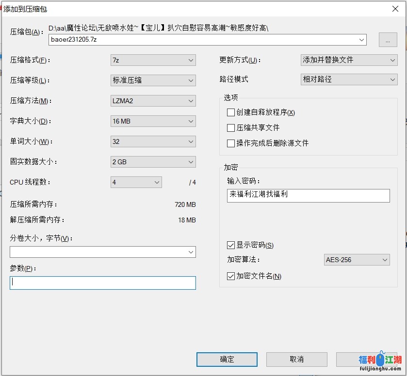The image size is (407, 376).
Task: Expand the archive name baoer231205.7z dropdown
Action: tap(361, 40)
